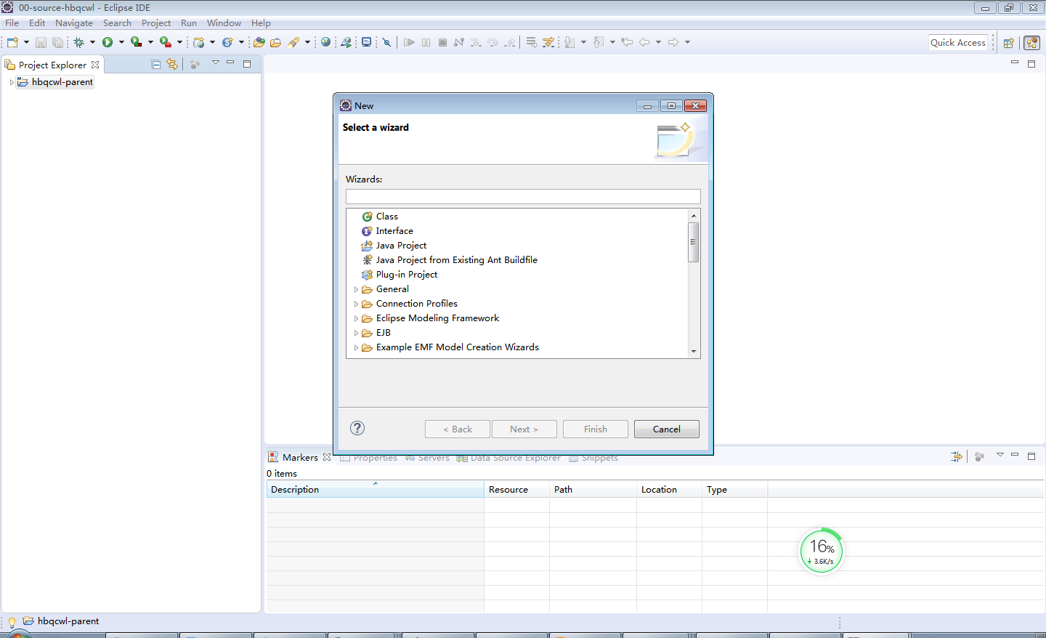This screenshot has height=638, width=1046.
Task: Expand the Eclipse Modeling Framework folder
Action: pyautogui.click(x=356, y=318)
